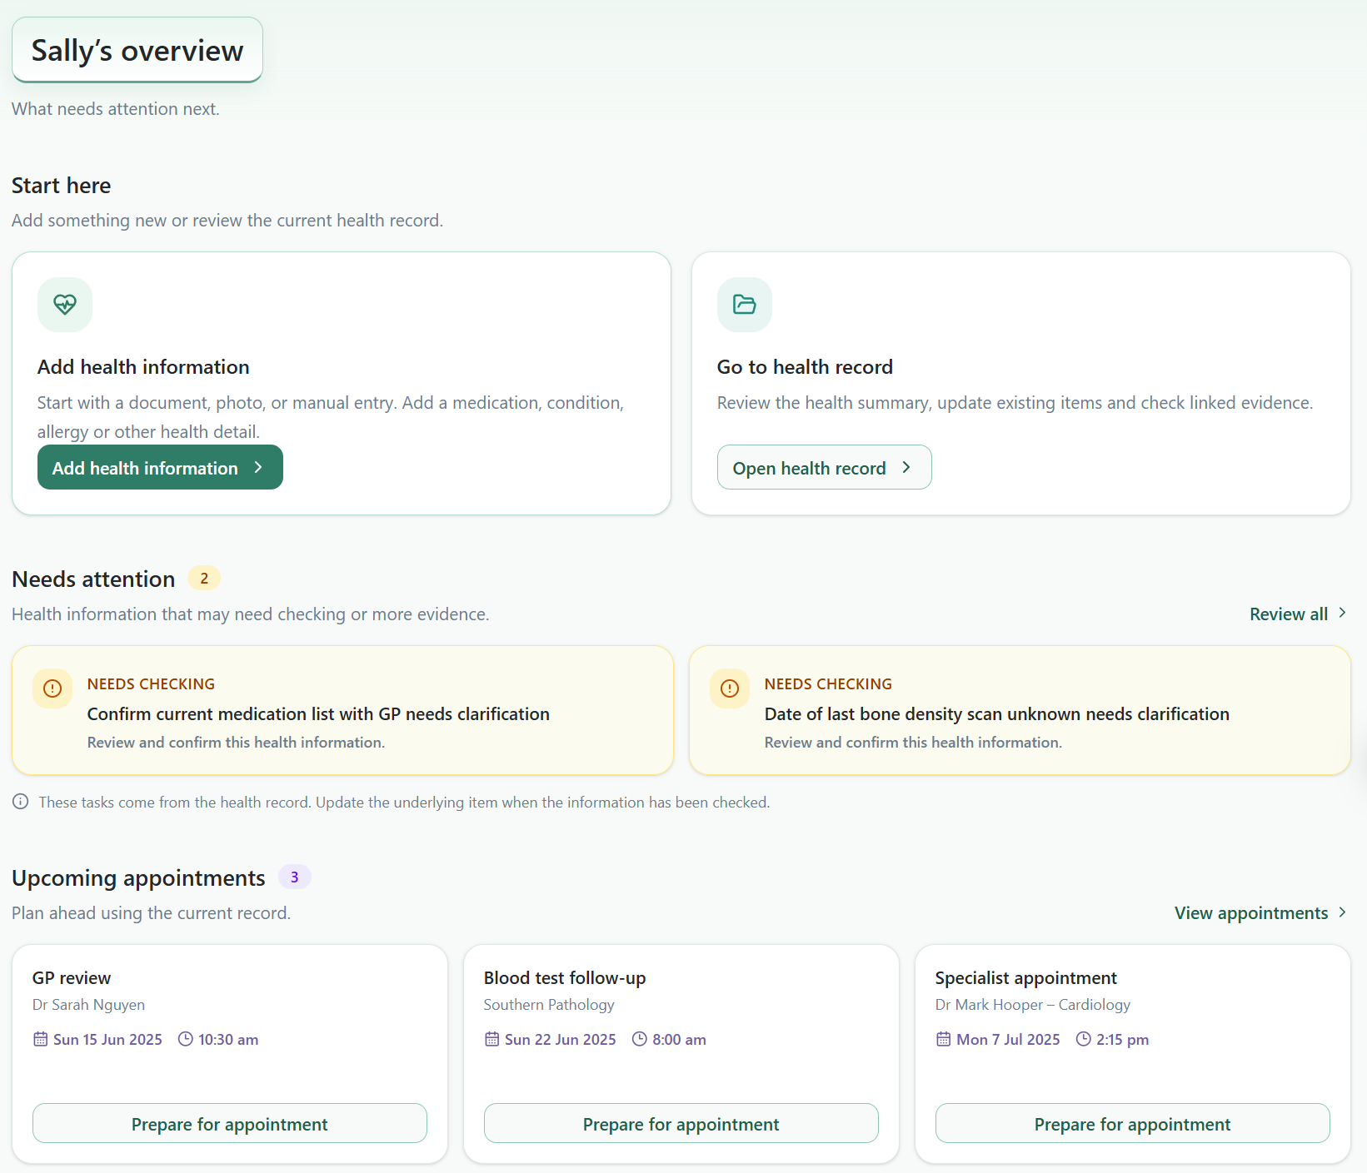Click clock icon next to 8:00 am
This screenshot has height=1173, width=1367.
(640, 1039)
